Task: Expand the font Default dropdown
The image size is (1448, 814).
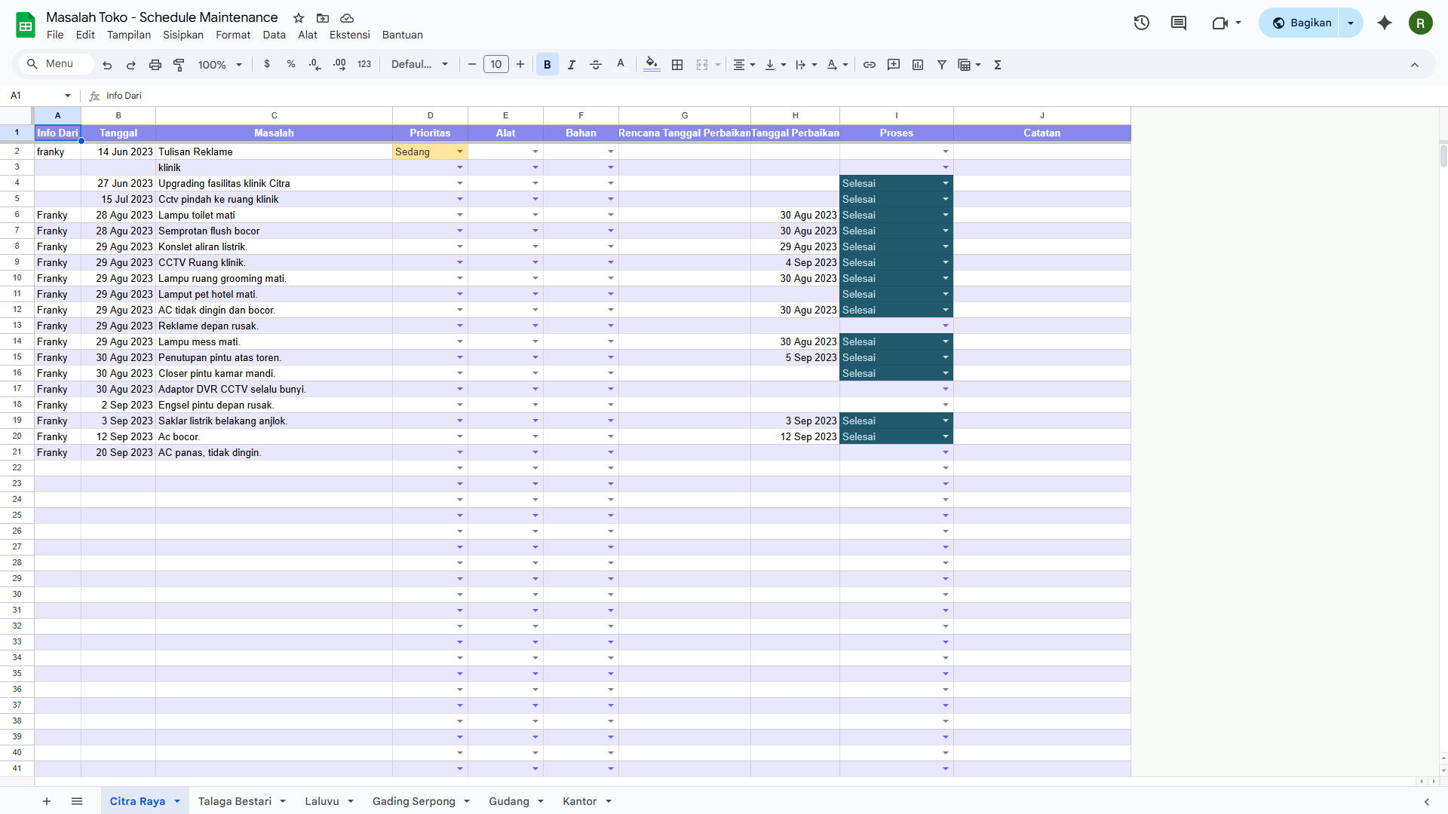Action: (x=419, y=65)
